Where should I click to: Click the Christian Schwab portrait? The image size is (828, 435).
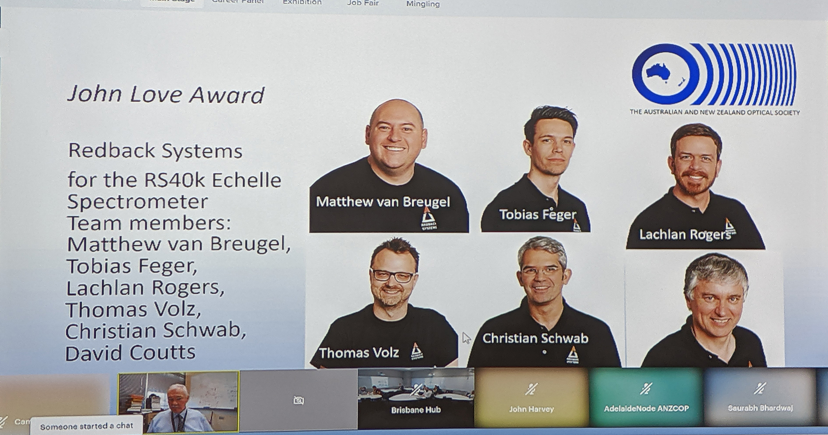point(544,302)
